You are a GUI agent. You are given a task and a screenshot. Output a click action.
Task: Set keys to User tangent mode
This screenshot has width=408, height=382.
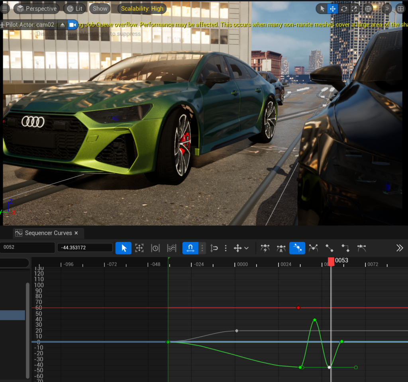pos(297,248)
